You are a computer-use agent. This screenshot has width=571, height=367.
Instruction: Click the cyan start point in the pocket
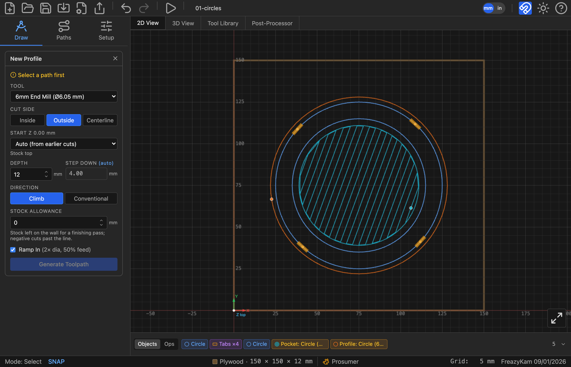[x=411, y=208]
